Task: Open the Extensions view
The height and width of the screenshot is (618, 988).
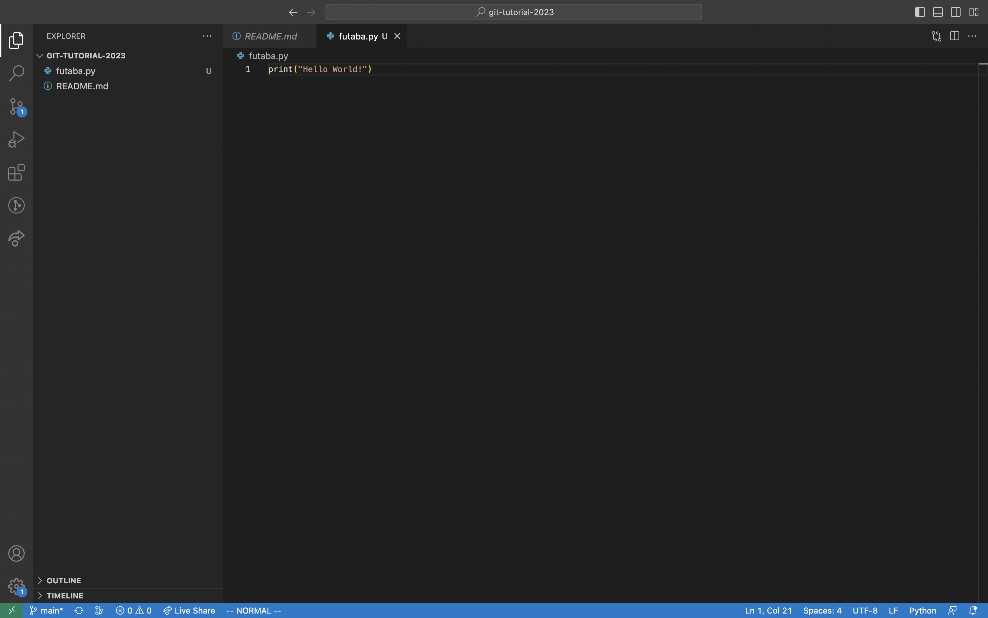Action: (16, 172)
